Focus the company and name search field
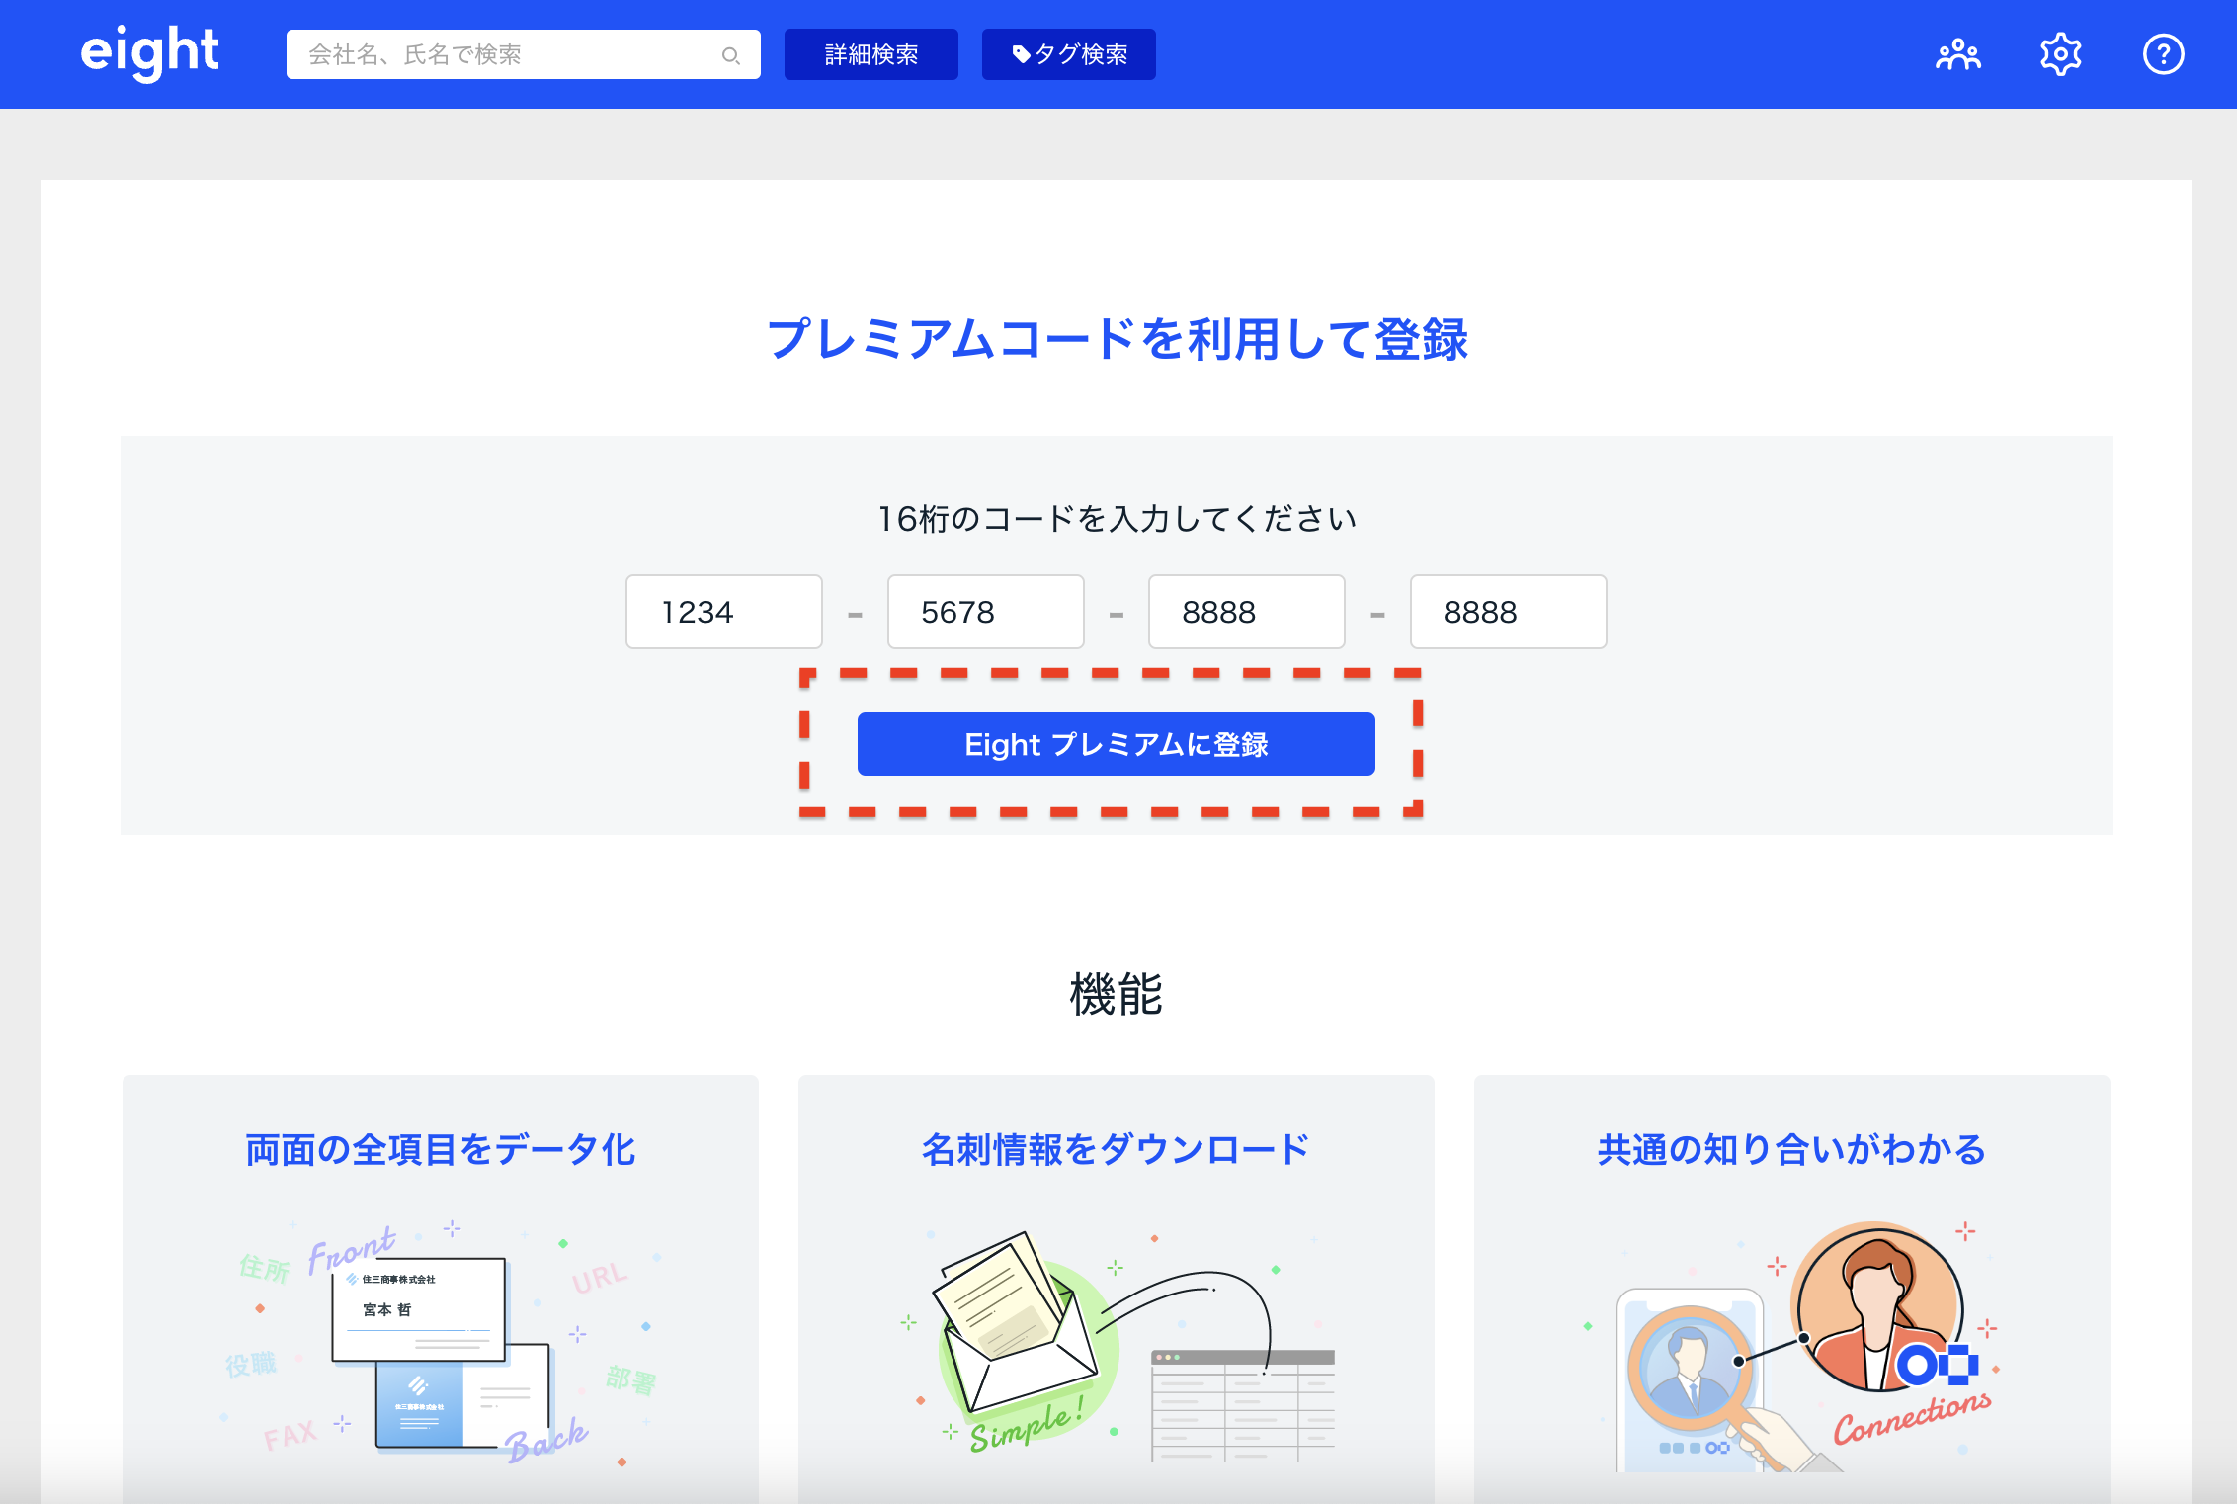The image size is (2237, 1504). pyautogui.click(x=524, y=54)
